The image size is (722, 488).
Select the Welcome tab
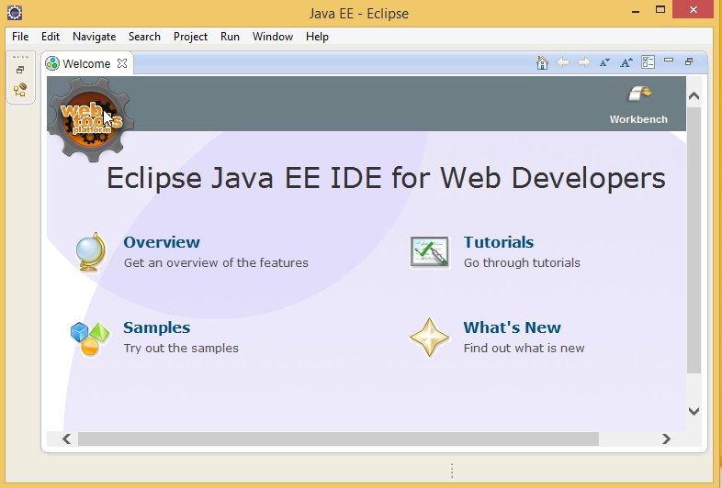[86, 63]
